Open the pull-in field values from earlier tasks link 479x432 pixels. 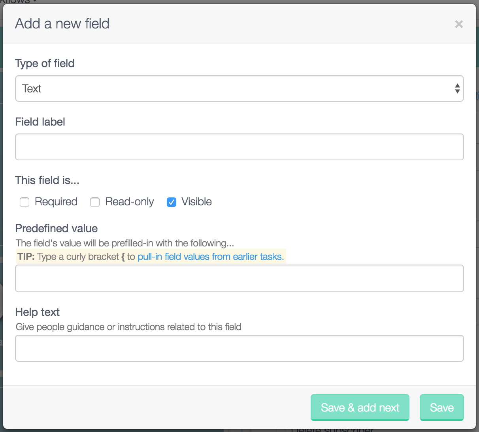pyautogui.click(x=211, y=257)
